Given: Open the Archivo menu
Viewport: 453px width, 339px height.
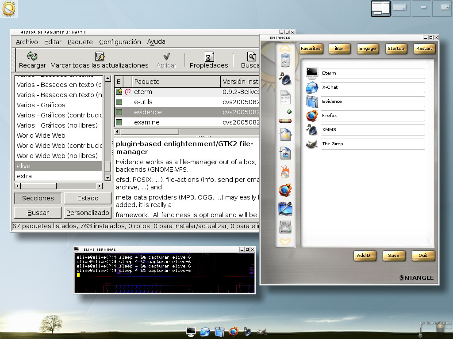Looking at the screenshot, I should point(27,42).
